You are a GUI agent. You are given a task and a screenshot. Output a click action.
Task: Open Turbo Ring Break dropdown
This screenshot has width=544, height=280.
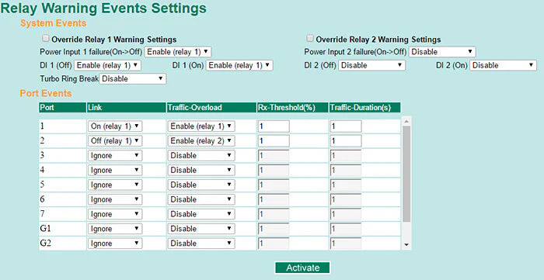pos(133,79)
